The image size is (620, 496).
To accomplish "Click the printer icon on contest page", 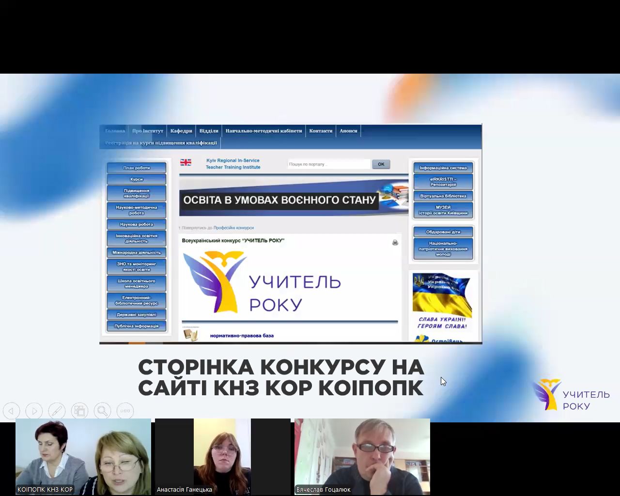I will 395,242.
